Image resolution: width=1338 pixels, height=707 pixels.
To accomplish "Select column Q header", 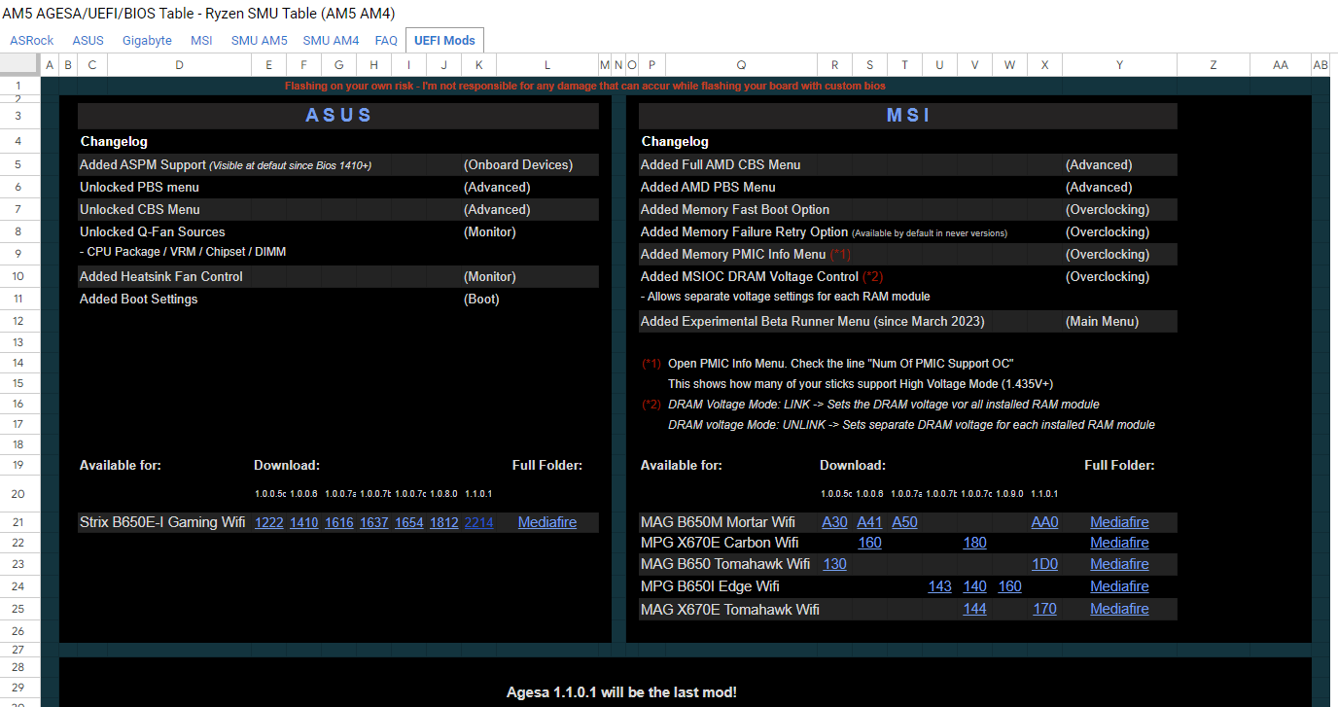I will pos(741,65).
